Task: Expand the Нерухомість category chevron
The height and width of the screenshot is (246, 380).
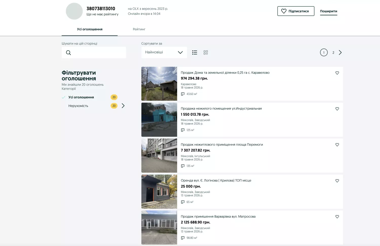Action: pyautogui.click(x=123, y=106)
